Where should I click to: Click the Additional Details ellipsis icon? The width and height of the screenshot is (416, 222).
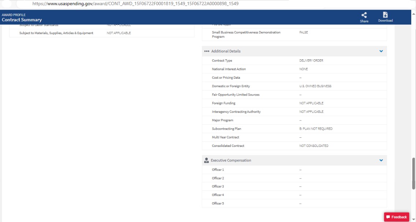coord(207,51)
